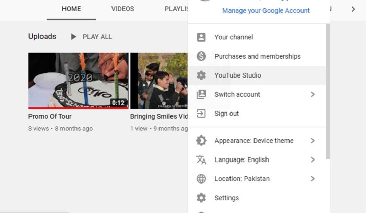Click the Bringing Smiles video thumbnail

[159, 81]
